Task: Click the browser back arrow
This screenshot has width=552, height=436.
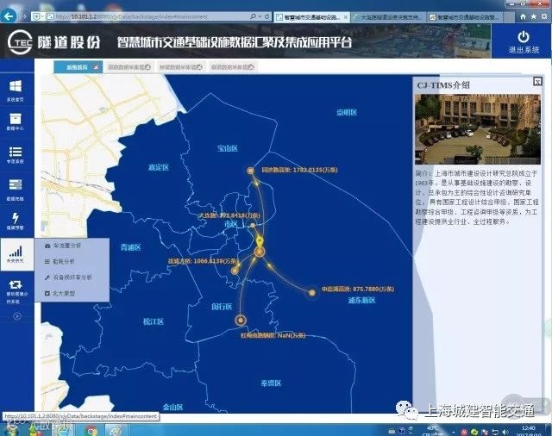Action: (x=9, y=16)
